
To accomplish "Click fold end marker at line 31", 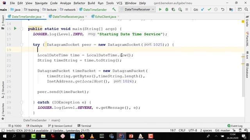I will coord(21,113).
